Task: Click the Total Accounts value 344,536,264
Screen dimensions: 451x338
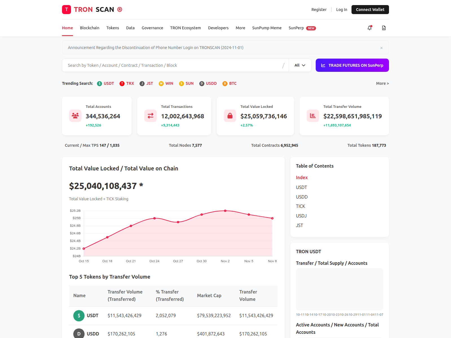Action: click(103, 116)
